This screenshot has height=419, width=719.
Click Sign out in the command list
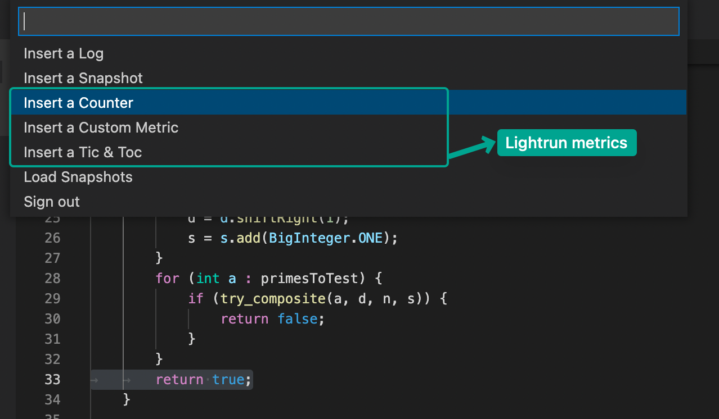pos(52,202)
